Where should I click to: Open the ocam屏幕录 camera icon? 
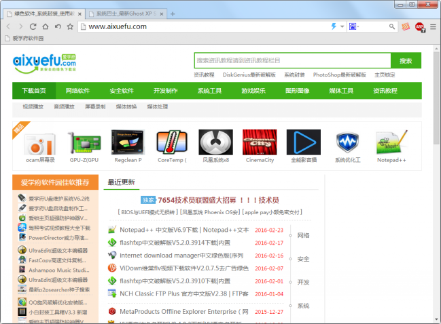pos(40,144)
